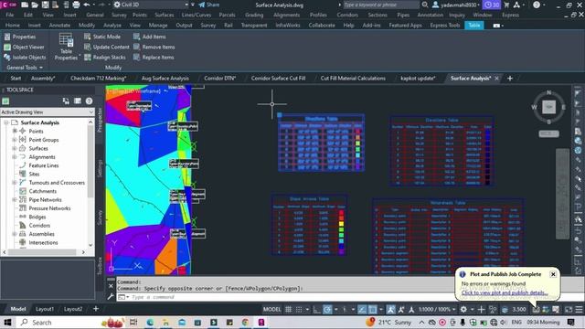
Task: Expand the General Tools panel dropdown
Action: tap(25, 68)
